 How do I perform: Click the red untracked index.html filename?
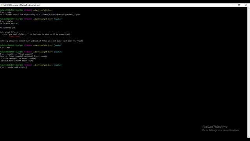14,36
